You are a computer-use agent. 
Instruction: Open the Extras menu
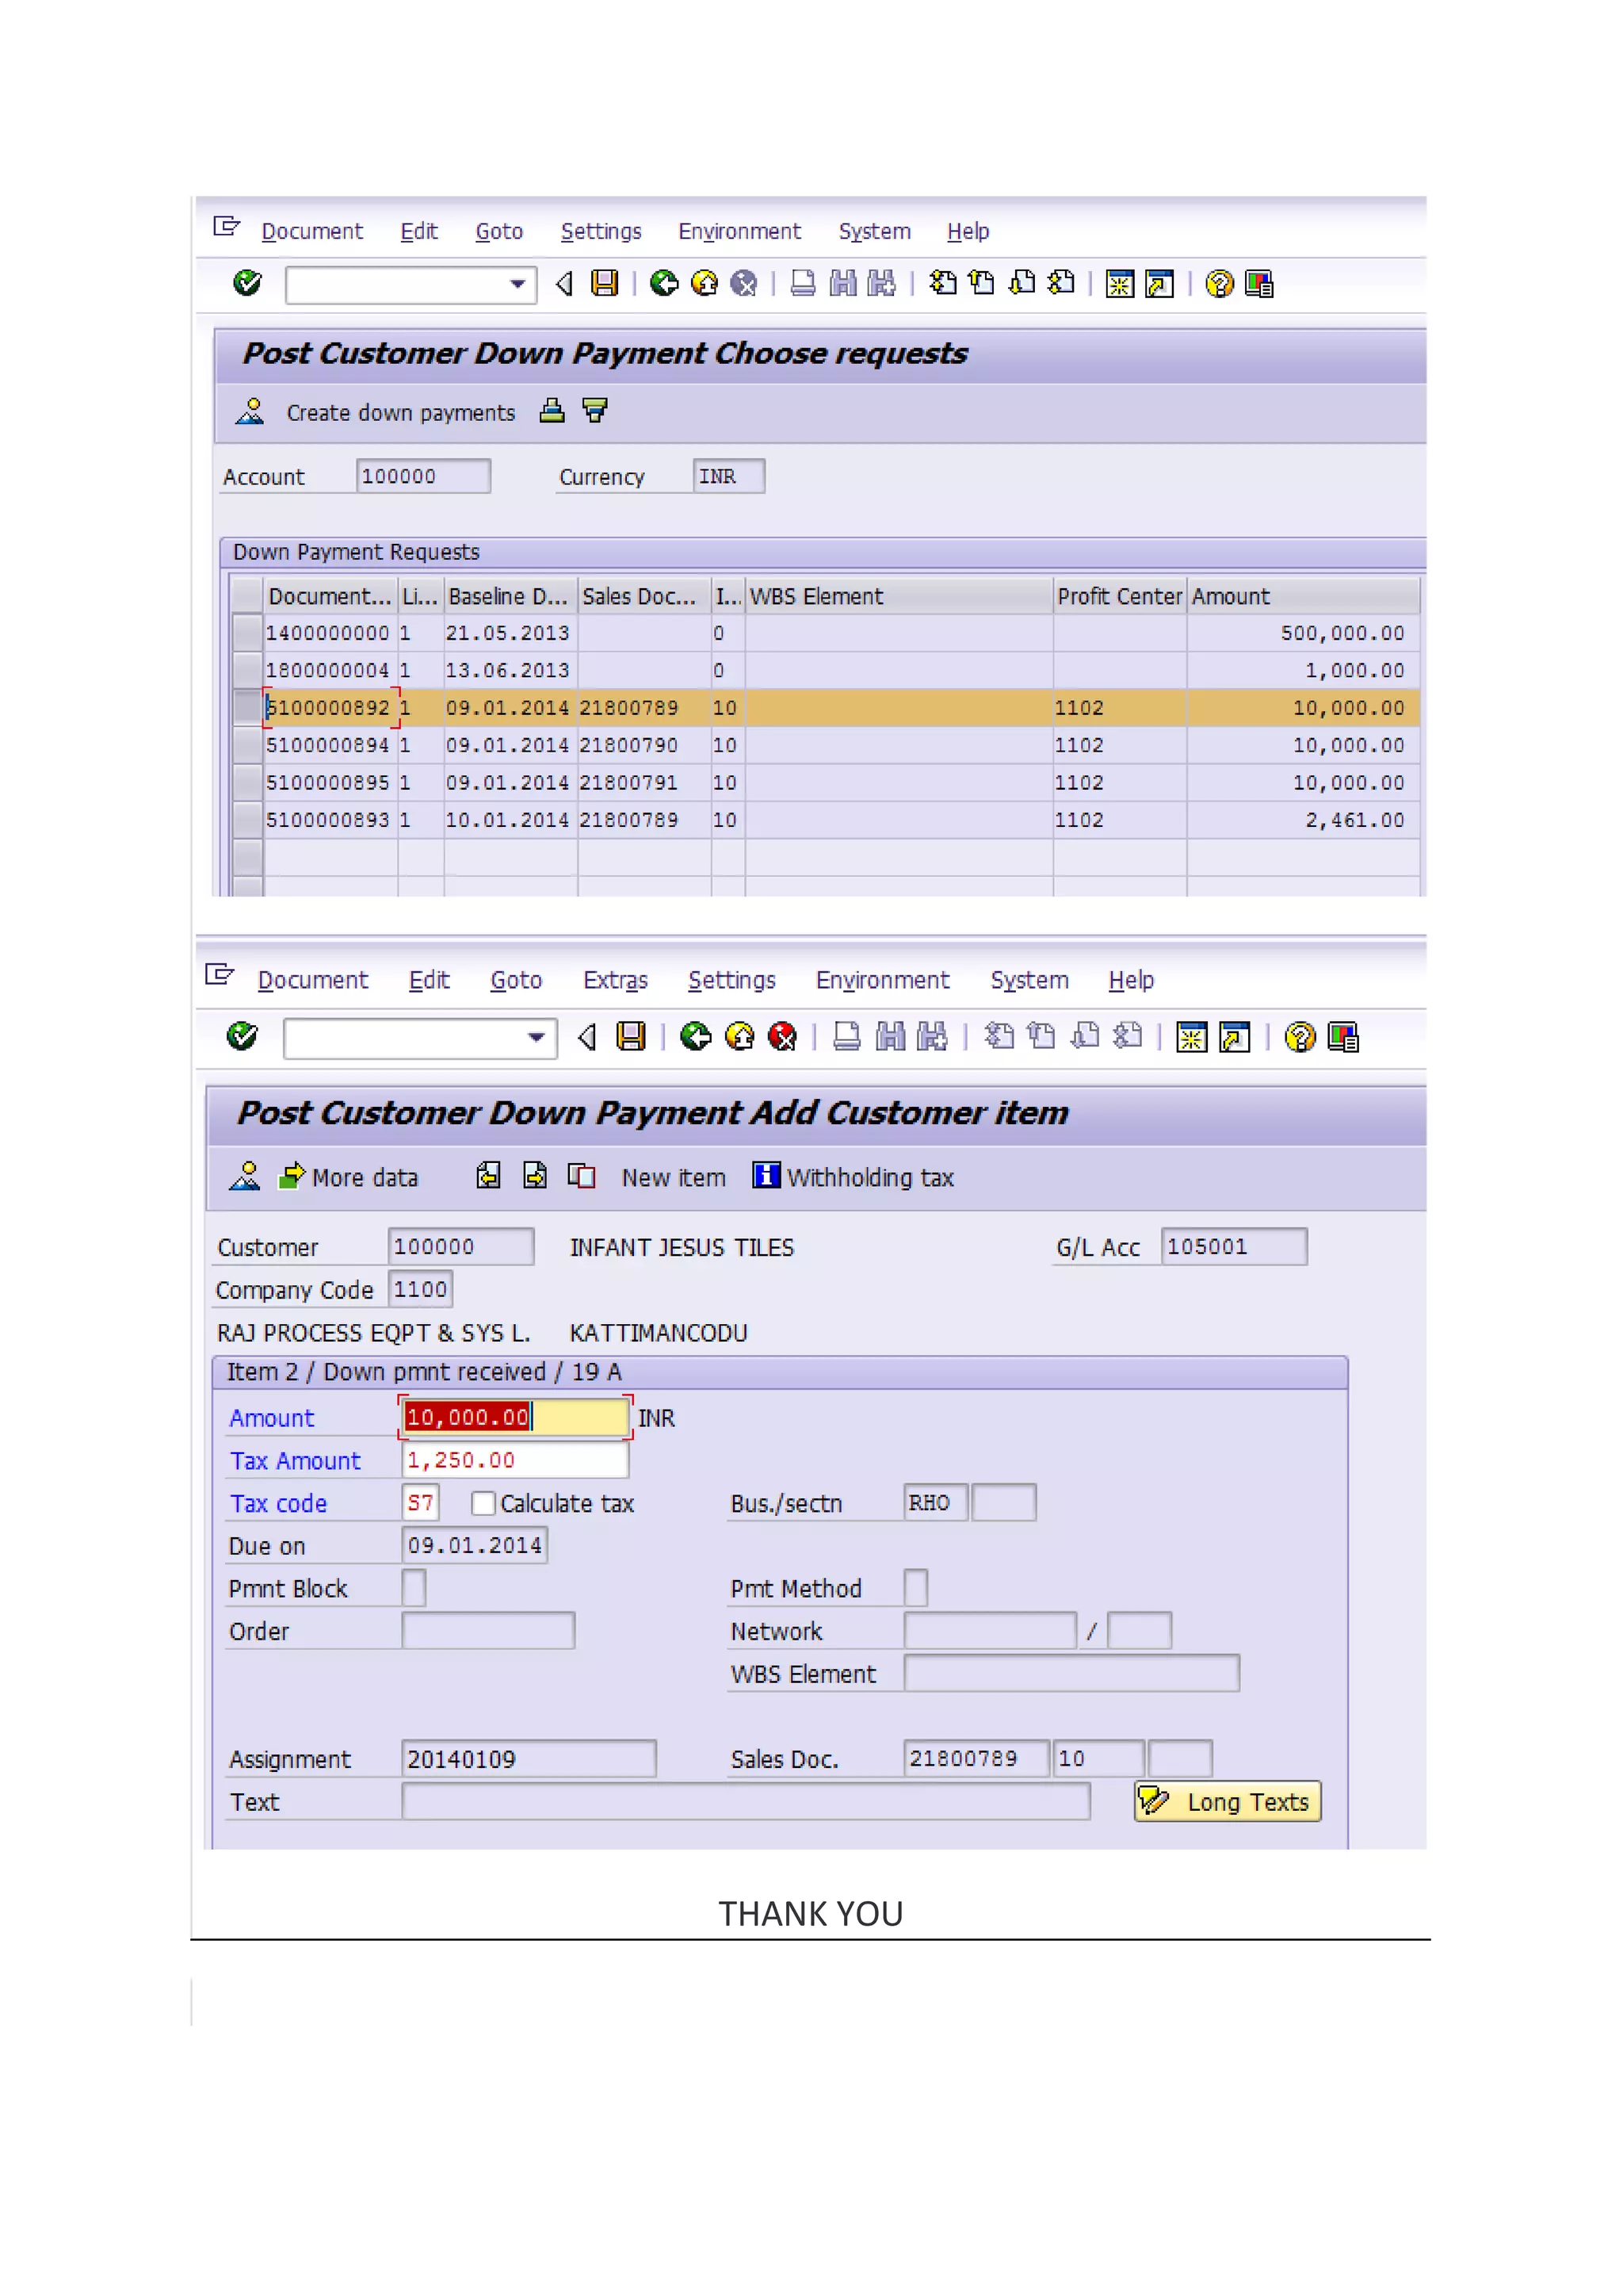(x=615, y=980)
